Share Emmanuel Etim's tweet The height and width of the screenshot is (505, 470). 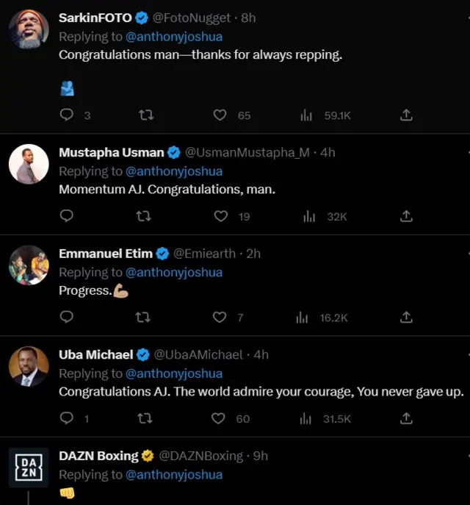tap(406, 318)
